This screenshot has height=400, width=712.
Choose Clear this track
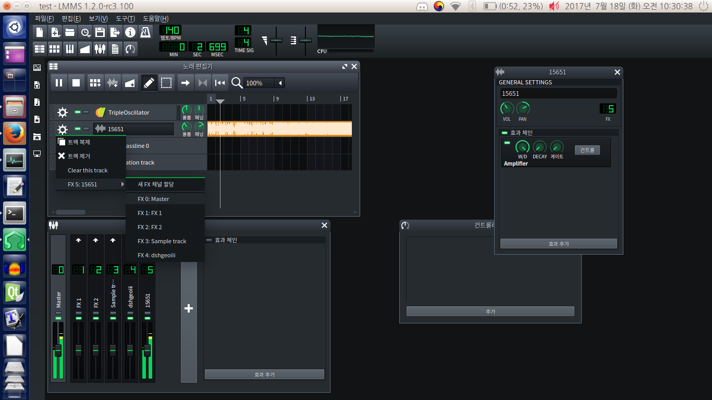[x=91, y=170]
